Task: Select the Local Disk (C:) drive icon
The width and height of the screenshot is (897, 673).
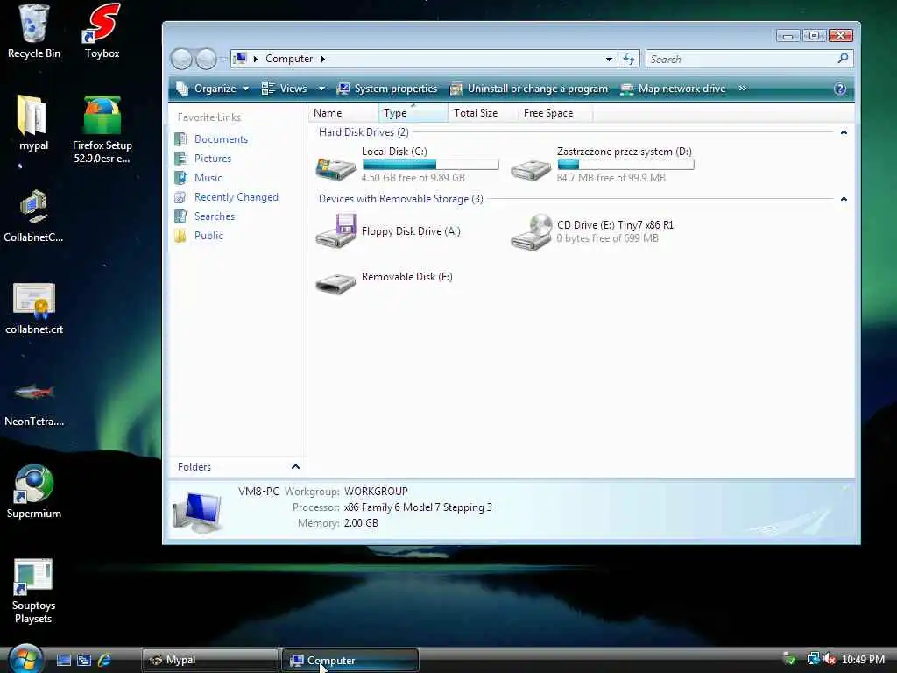Action: point(335,167)
